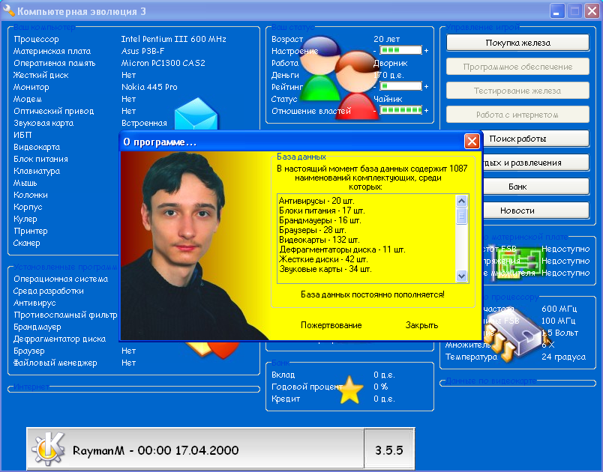Screen dimensions: 603x472
Task: Click '600 МГц' processor frequency value
Action: point(559,309)
